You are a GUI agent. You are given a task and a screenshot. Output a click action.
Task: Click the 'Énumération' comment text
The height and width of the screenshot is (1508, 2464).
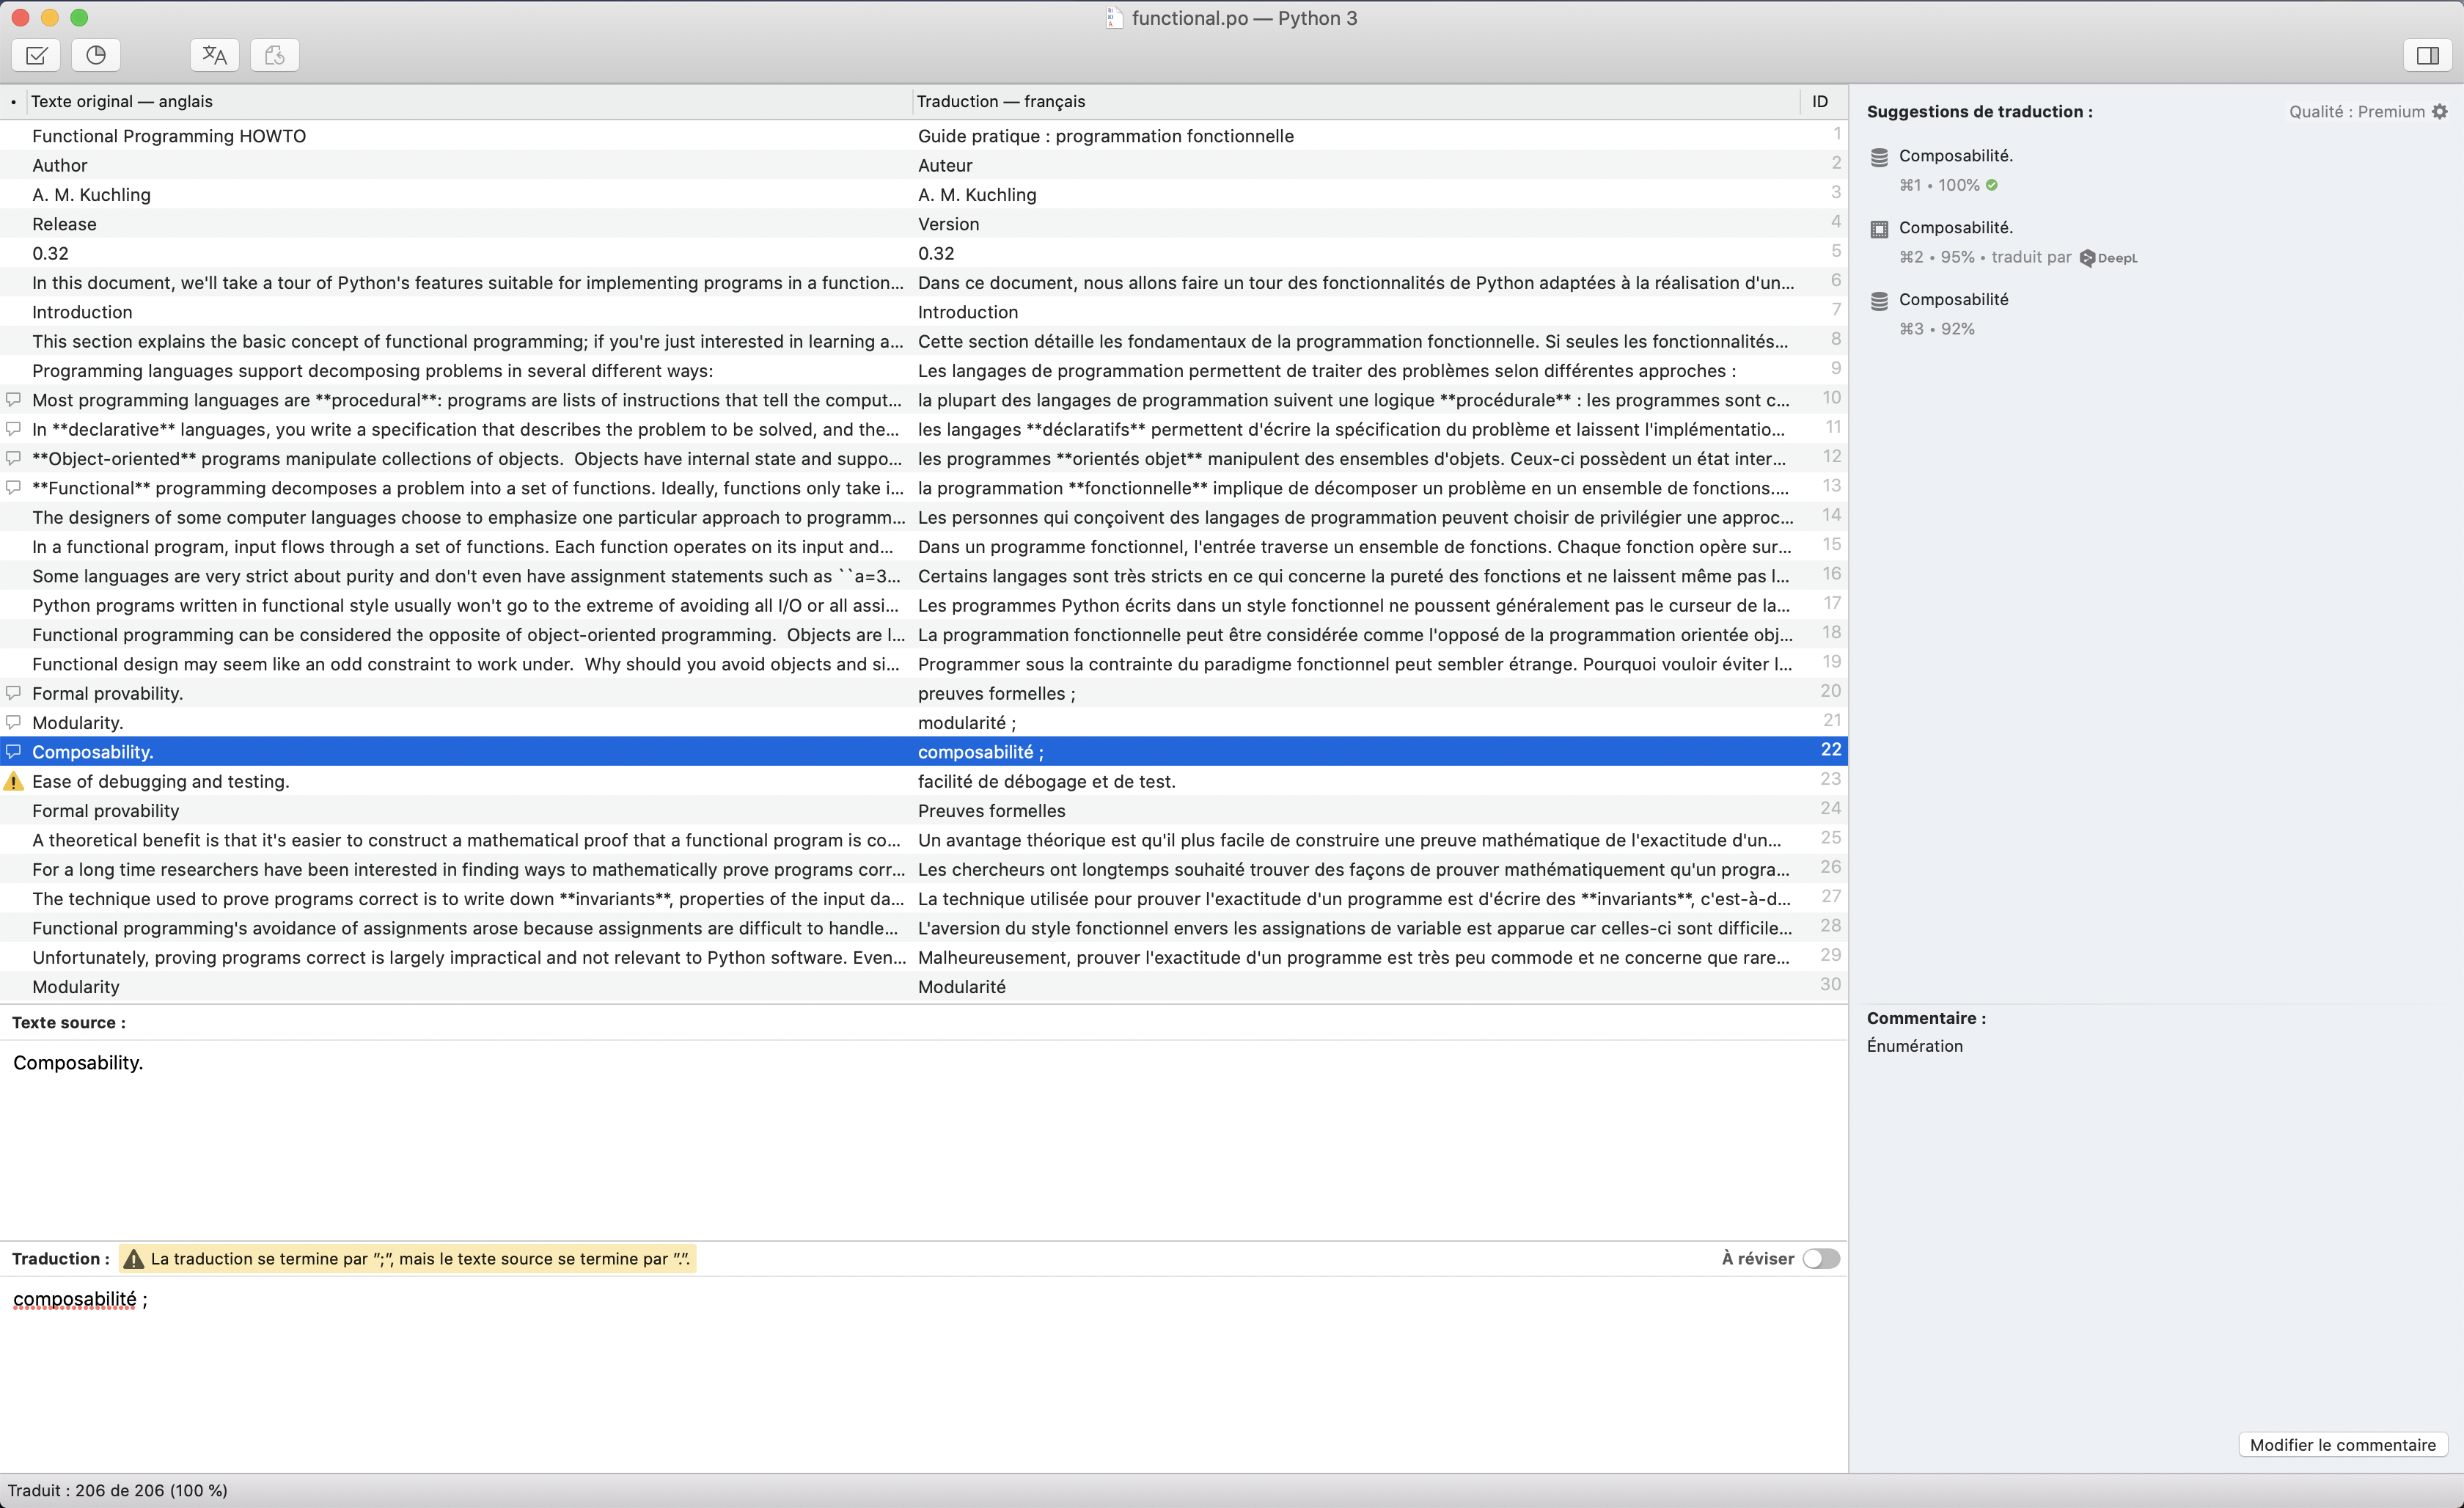pos(1915,1046)
